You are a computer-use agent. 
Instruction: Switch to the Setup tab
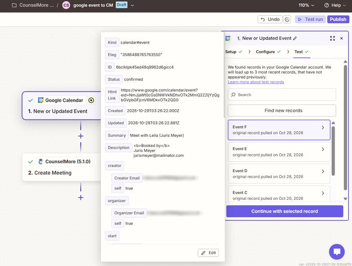pyautogui.click(x=233, y=52)
